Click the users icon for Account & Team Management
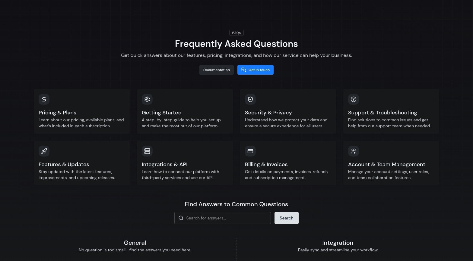The image size is (473, 261). 353,151
